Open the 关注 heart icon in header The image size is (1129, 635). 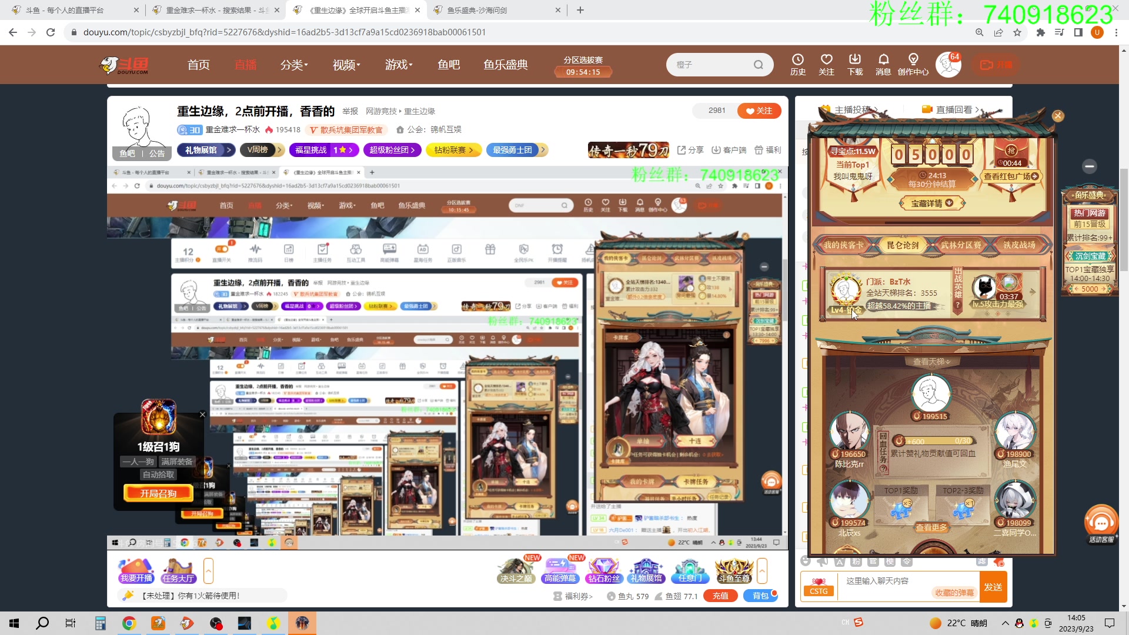(x=826, y=65)
